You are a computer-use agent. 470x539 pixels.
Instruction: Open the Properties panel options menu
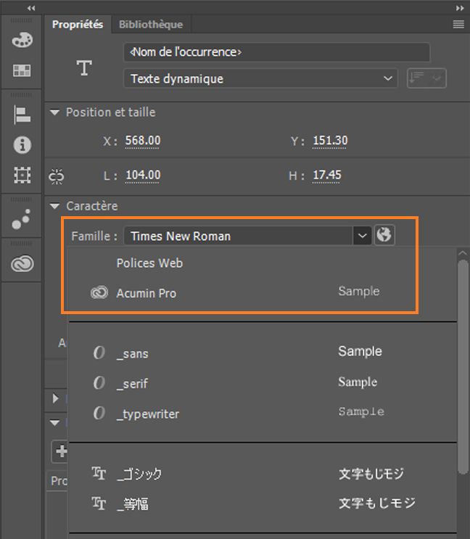click(458, 24)
